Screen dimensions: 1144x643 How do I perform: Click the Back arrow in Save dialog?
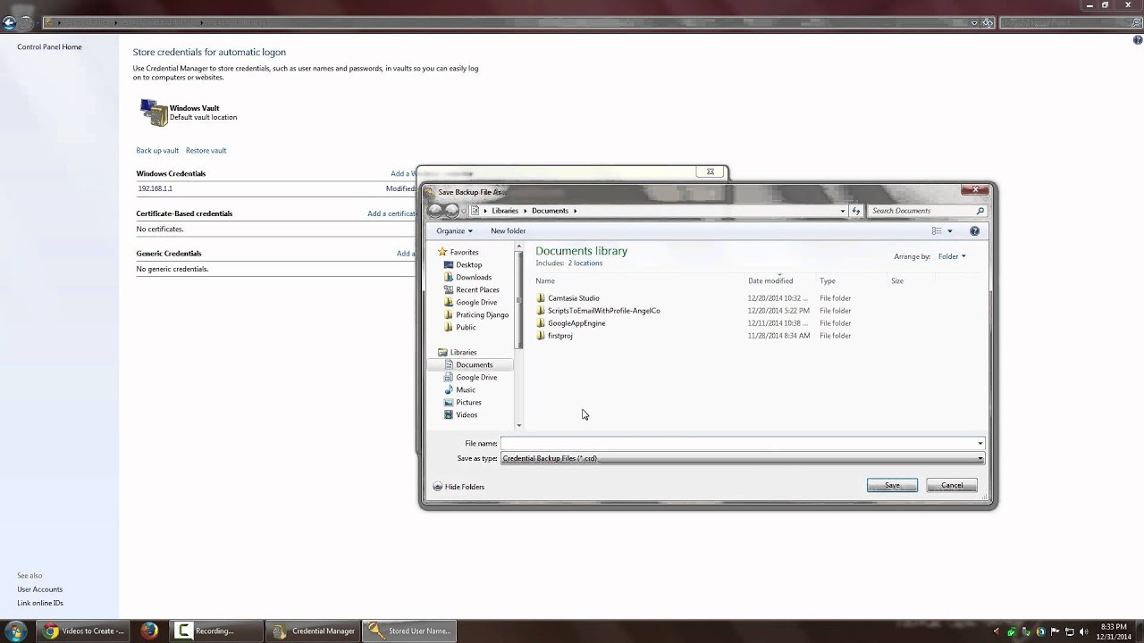pyautogui.click(x=435, y=211)
